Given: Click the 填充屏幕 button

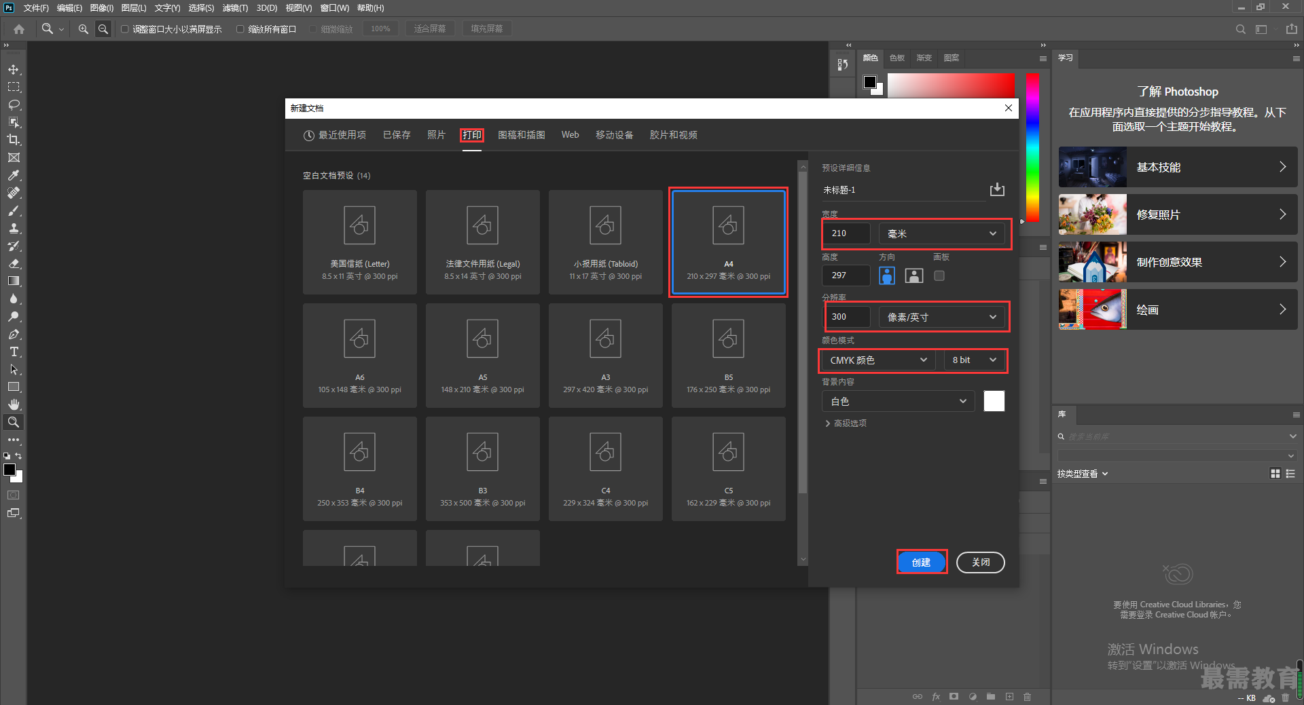Looking at the screenshot, I should pyautogui.click(x=487, y=29).
